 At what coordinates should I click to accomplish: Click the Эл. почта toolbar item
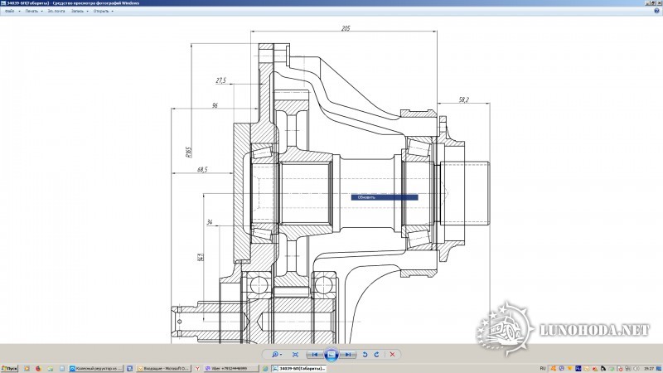point(57,11)
